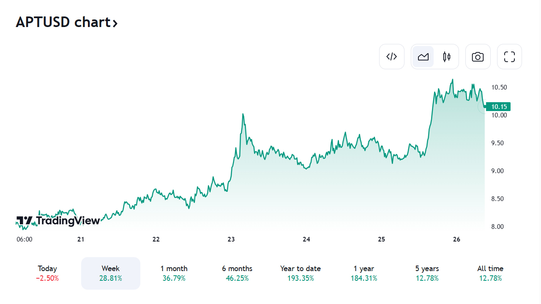Switch to area chart style
Viewport: 541px width, 304px height.
[423, 57]
